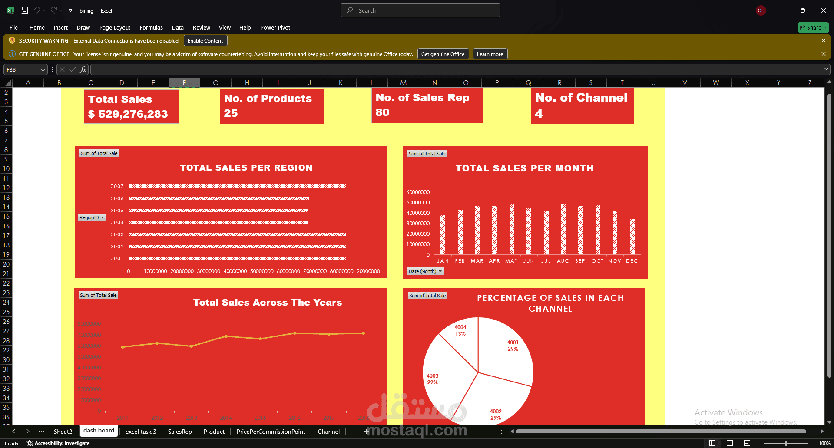
Task: Click the Select All corner triangle
Action: pos(8,83)
